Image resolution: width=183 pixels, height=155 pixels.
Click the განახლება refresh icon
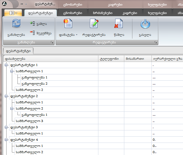[x=16, y=23]
